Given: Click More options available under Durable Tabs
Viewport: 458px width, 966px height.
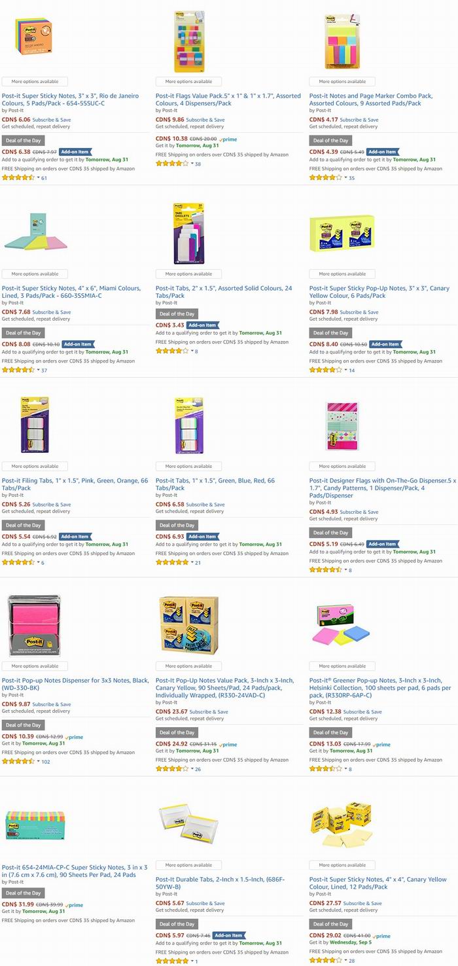Looking at the screenshot, I should 189,865.
